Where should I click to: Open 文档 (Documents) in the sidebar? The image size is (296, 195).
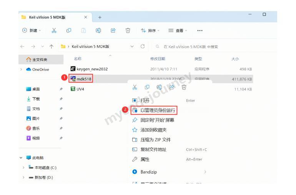[x=36, y=109]
